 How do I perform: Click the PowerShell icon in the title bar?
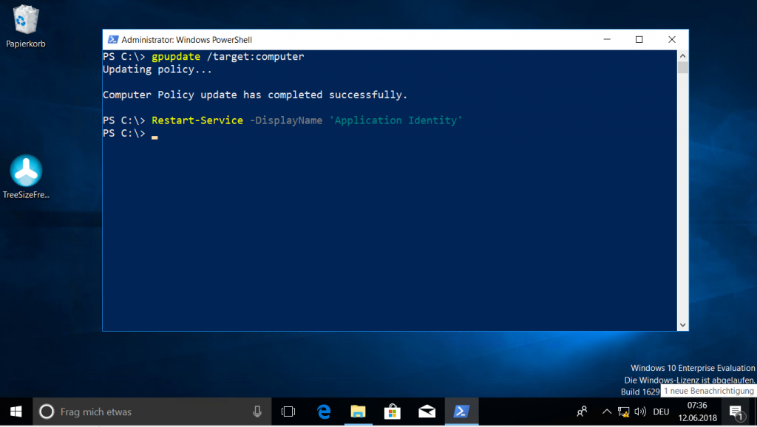112,39
